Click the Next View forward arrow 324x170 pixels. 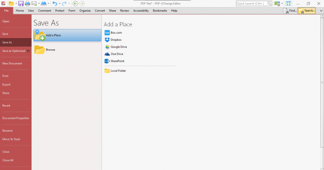82,4
